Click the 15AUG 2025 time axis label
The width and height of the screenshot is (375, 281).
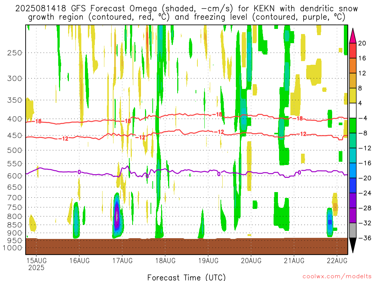coord(36,264)
